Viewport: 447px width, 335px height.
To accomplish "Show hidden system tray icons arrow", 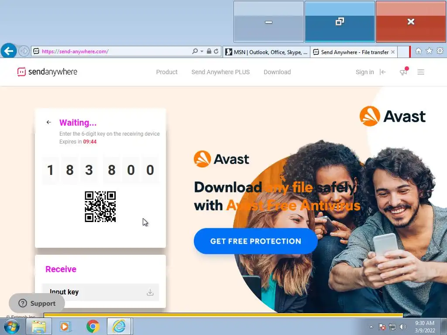I will click(x=371, y=327).
